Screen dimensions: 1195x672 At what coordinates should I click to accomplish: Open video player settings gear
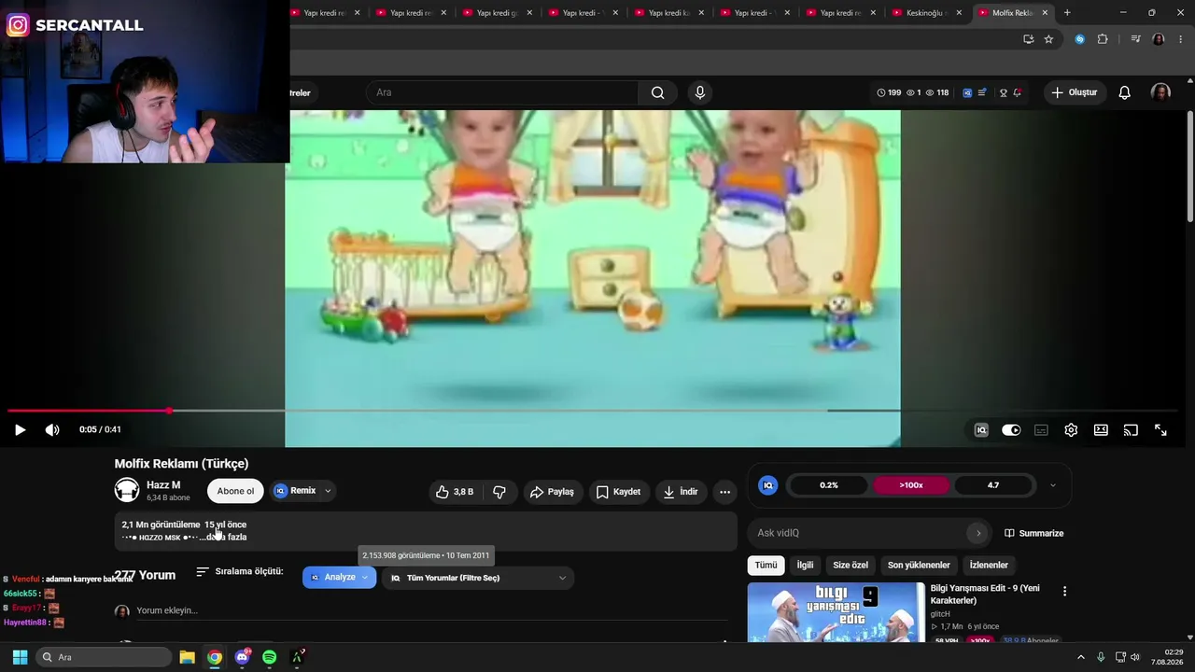click(1071, 430)
